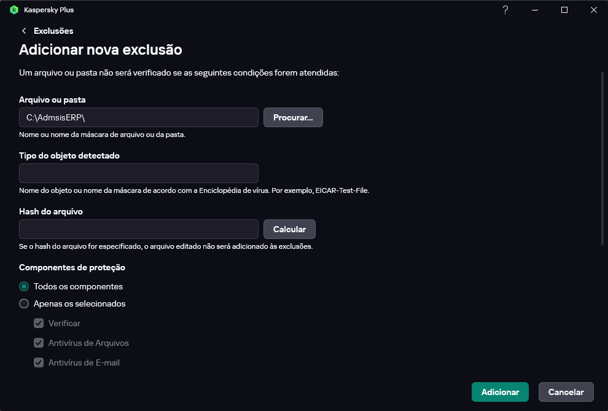Uncheck the Antivírus de Arquivos checkbox

point(39,343)
